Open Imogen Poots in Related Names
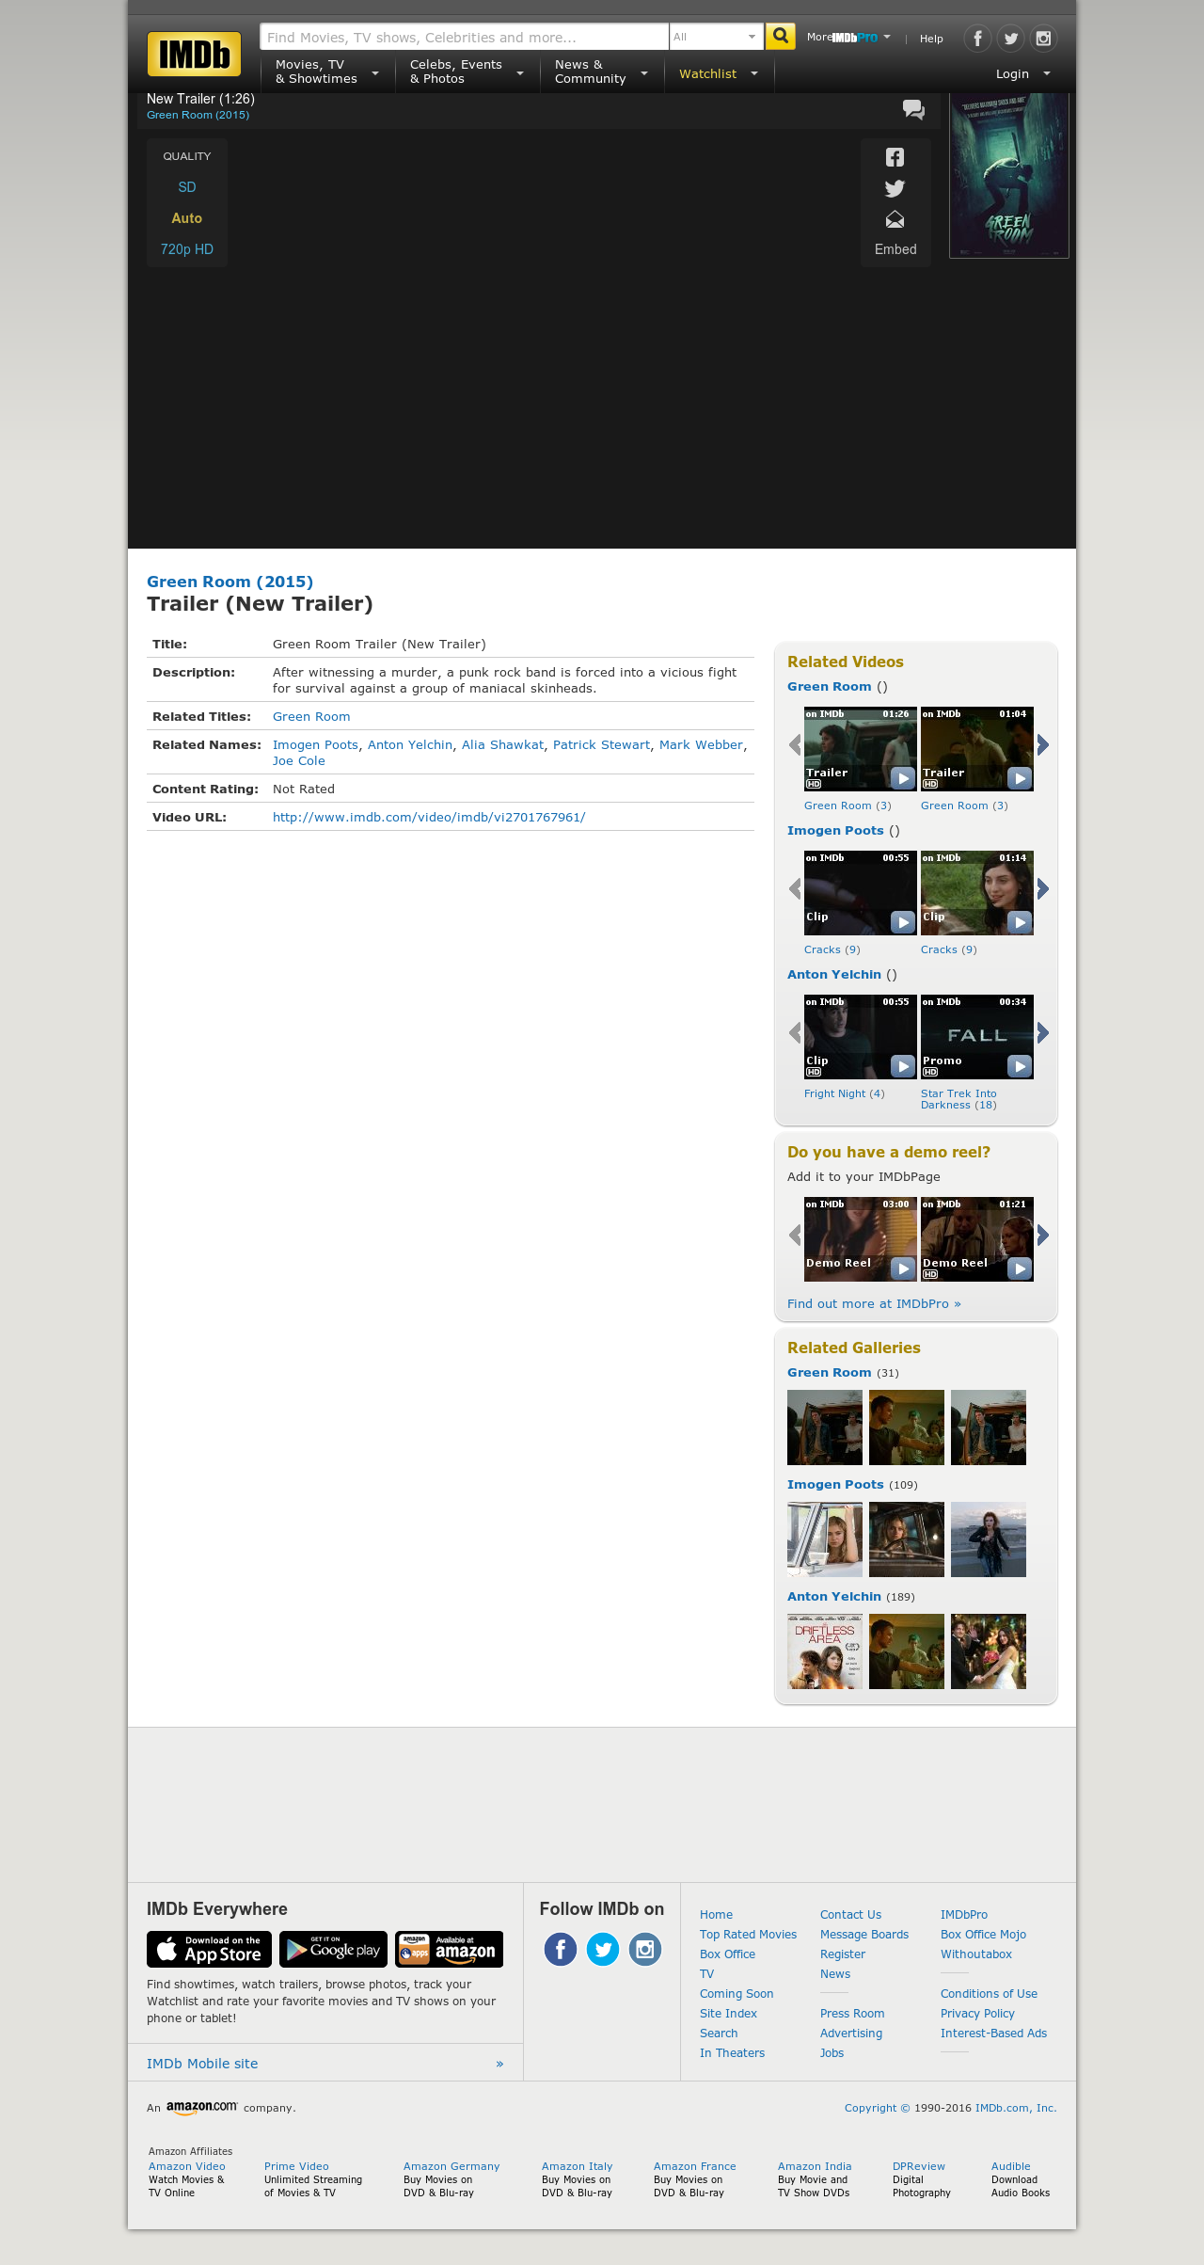1204x2265 pixels. pos(315,745)
